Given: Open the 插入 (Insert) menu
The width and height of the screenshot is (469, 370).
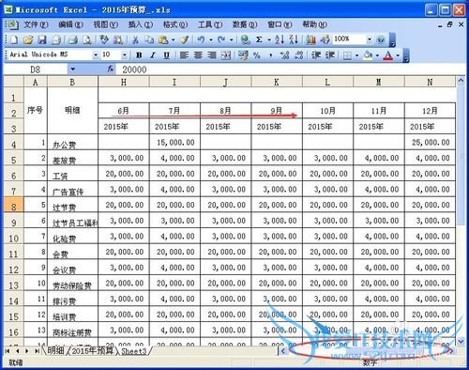Looking at the screenshot, I should [141, 24].
